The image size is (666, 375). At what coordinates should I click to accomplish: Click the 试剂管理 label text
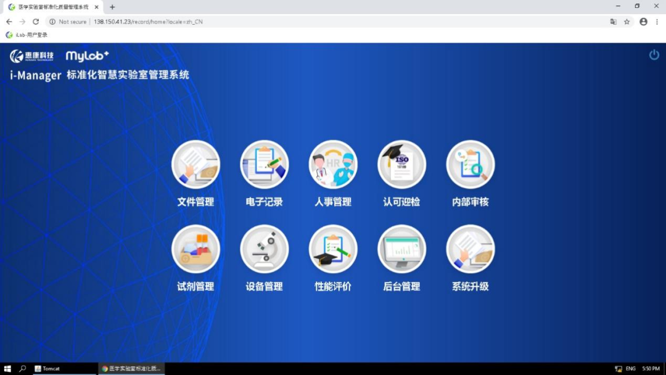(195, 286)
